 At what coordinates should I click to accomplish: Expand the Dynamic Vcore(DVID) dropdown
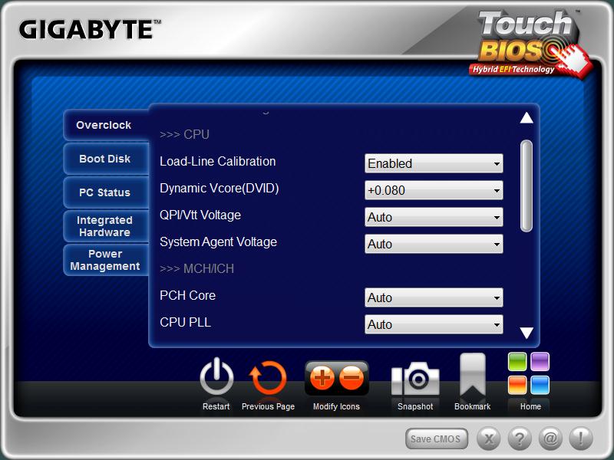(x=434, y=190)
